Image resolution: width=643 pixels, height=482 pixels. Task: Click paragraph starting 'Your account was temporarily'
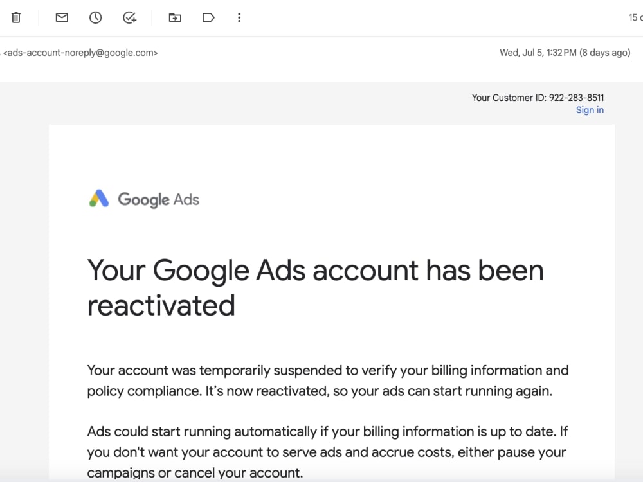tap(328, 380)
